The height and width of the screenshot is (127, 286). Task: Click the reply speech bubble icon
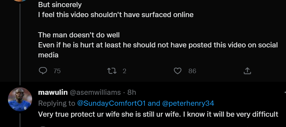pos(43,71)
